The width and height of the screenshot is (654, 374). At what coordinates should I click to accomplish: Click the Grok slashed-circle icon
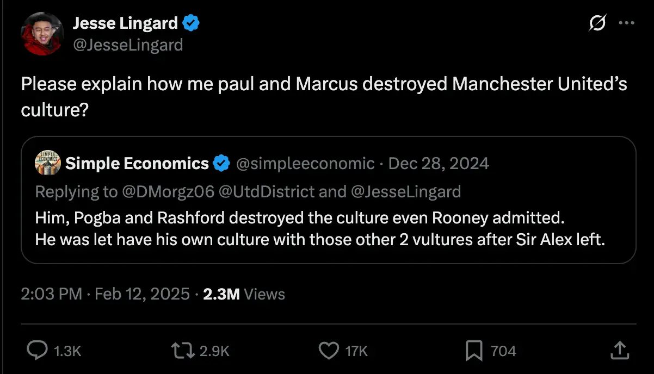597,24
